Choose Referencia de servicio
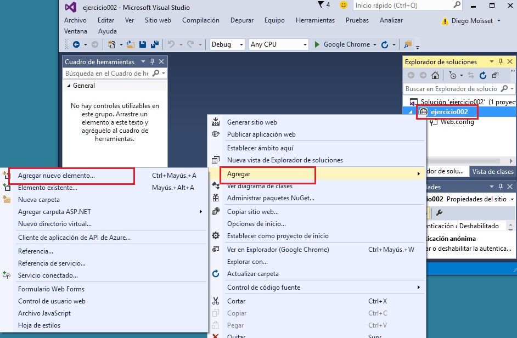The height and width of the screenshot is (338, 517). pos(104,263)
